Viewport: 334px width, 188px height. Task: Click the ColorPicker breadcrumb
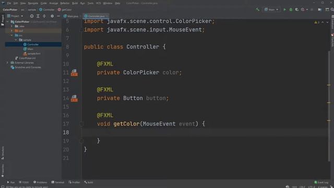(10, 9)
